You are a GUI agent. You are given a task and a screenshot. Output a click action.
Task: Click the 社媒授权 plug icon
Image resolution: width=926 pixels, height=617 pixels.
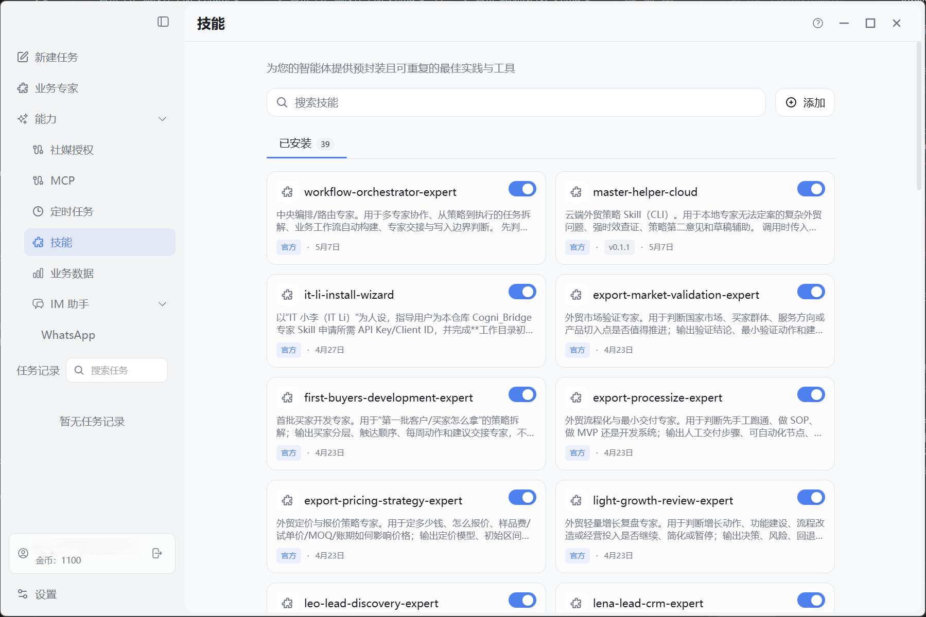pos(38,150)
